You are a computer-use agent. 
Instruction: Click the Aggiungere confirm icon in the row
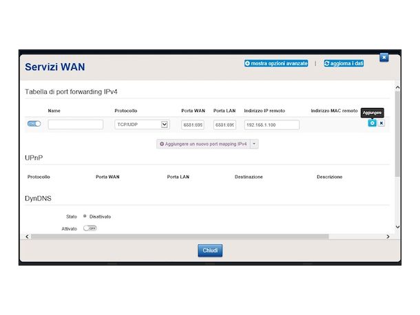[372, 123]
